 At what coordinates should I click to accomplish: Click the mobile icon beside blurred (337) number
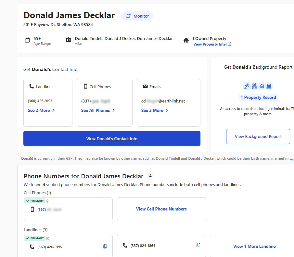click(32, 209)
